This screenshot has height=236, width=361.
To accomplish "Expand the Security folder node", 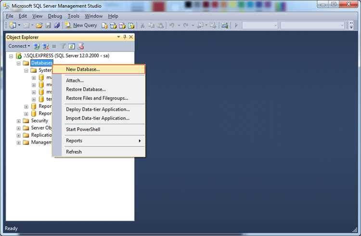I will click(x=19, y=121).
